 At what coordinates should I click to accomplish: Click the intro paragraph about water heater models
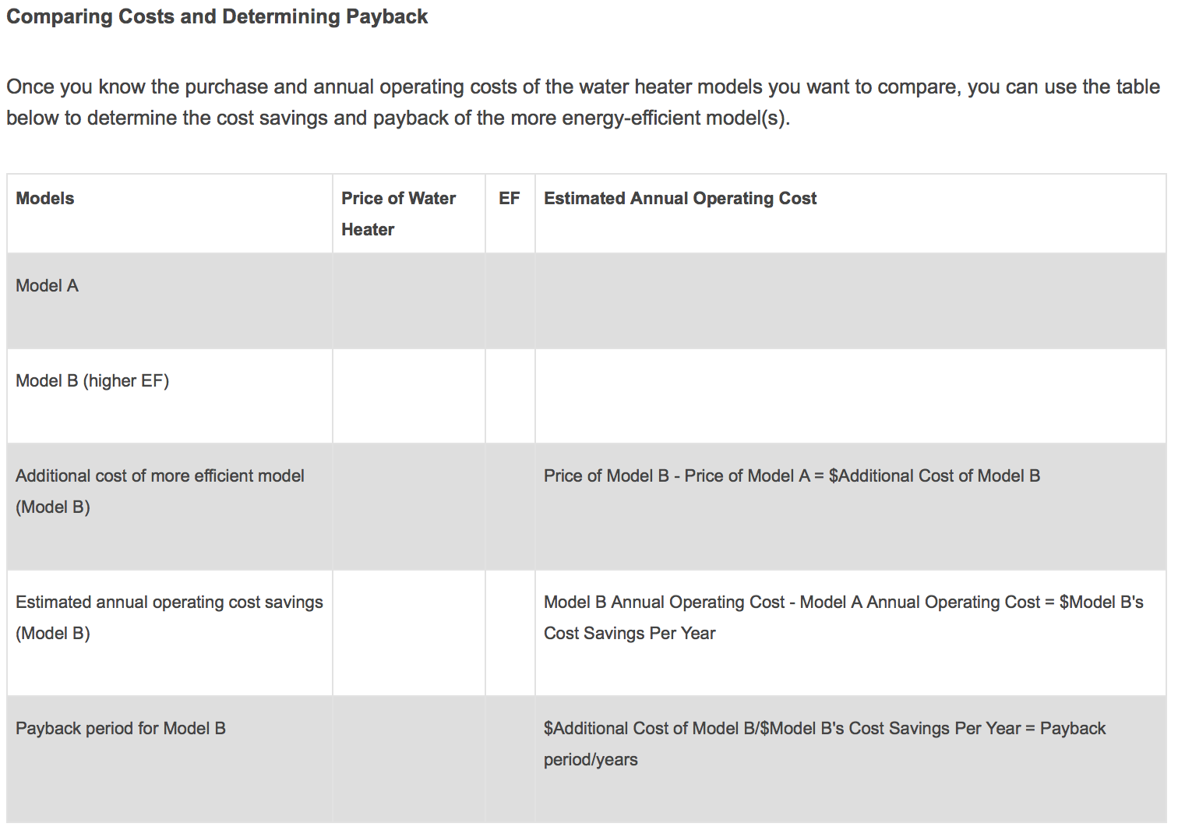pos(583,102)
